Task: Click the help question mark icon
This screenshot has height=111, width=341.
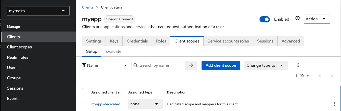Action: tap(298, 18)
